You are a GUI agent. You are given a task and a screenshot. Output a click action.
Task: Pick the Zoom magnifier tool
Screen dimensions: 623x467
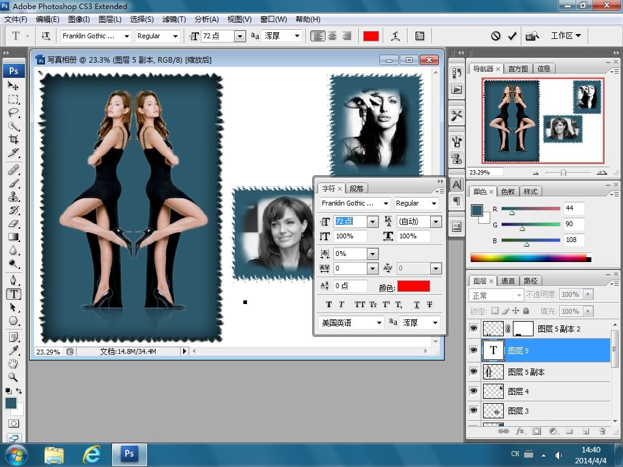13,377
